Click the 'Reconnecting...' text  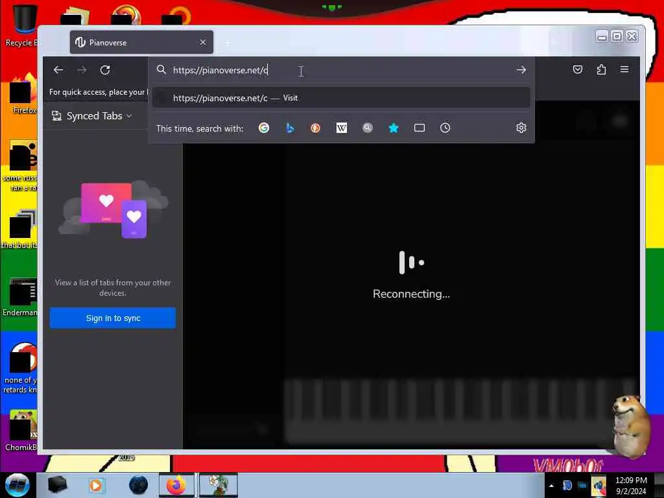(x=411, y=294)
